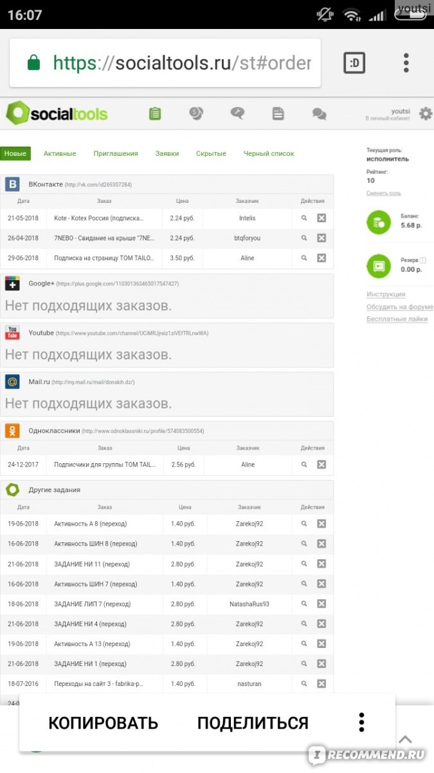Open account settings gear icon
Viewport: 434px width, 773px height.
click(426, 114)
